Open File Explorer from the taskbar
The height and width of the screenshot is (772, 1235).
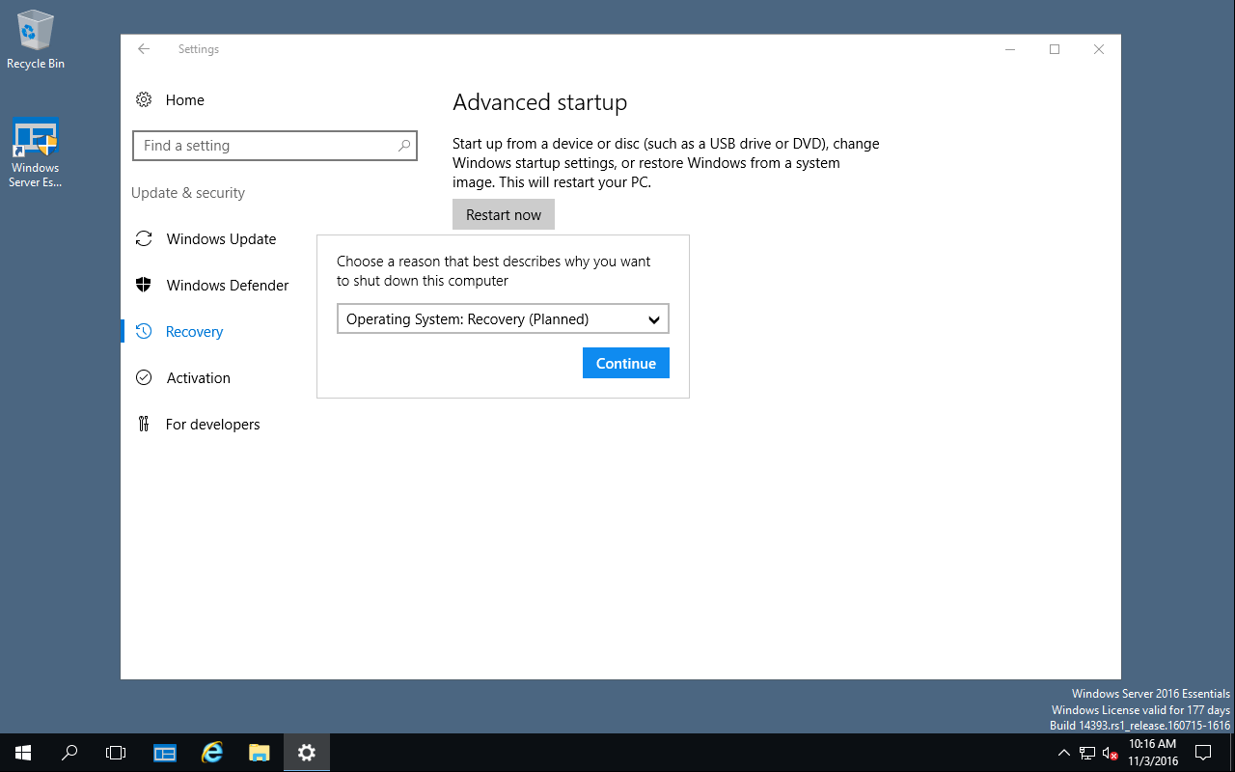click(259, 753)
